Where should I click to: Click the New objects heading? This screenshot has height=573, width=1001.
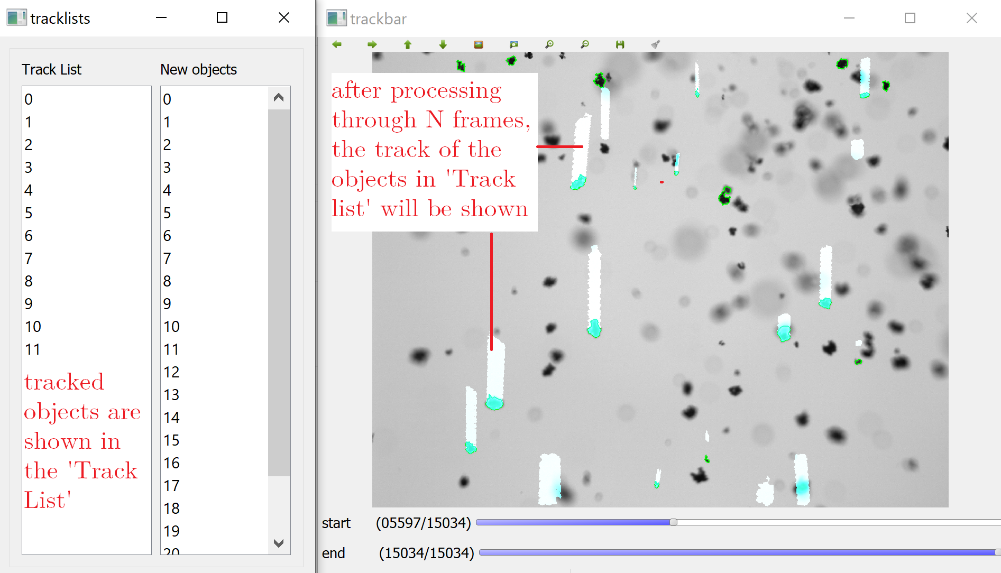pyautogui.click(x=198, y=69)
